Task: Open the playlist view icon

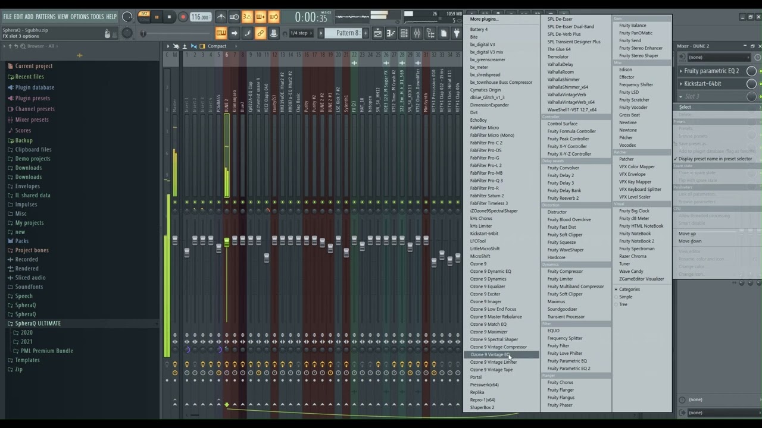Action: click(377, 33)
